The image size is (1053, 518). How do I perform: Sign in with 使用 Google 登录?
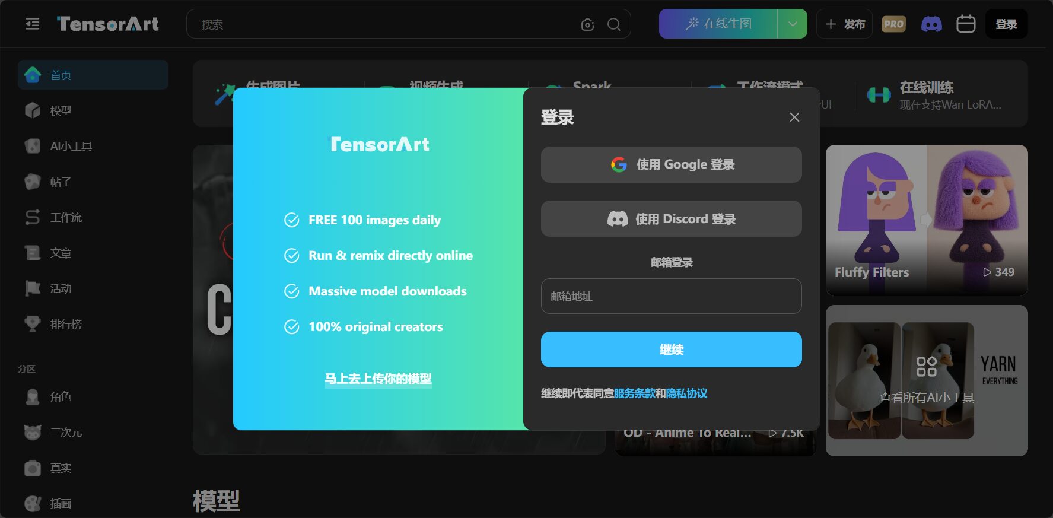(x=672, y=164)
